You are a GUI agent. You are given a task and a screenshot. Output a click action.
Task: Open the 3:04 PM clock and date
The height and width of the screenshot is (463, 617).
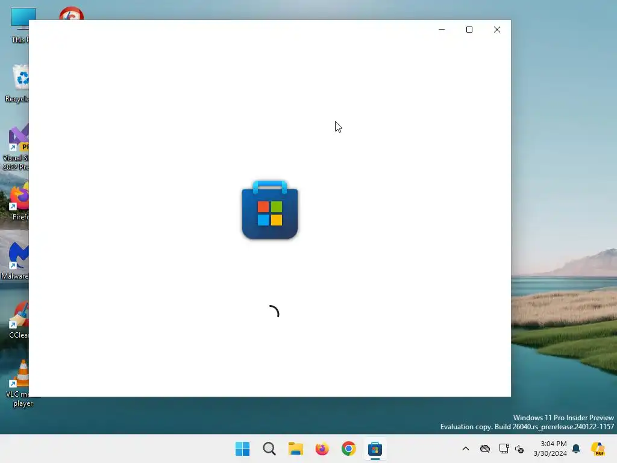(550, 449)
